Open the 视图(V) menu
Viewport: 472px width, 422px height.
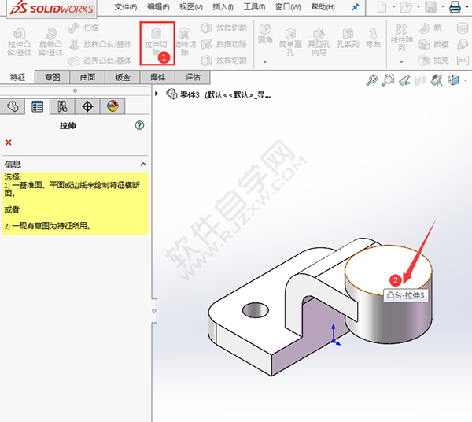(x=191, y=6)
